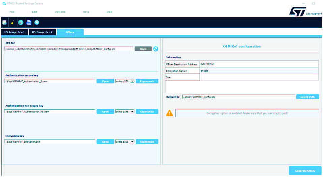Regenerate the Authentication non secure key

[147, 111]
